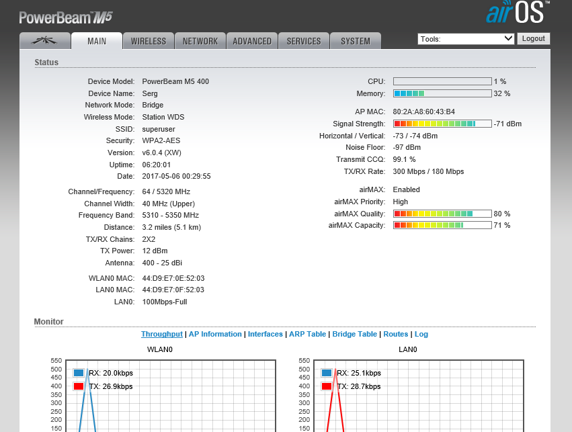Click the Signal Strength meter bar
Image resolution: width=572 pixels, height=432 pixels.
pos(442,124)
